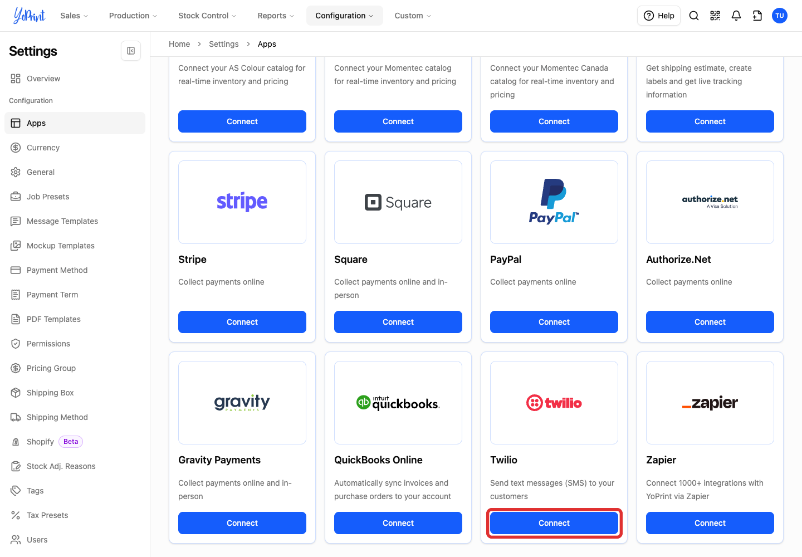Screen dimensions: 802x557
Task: Click the Pricing Group icon
Action: 16,368
